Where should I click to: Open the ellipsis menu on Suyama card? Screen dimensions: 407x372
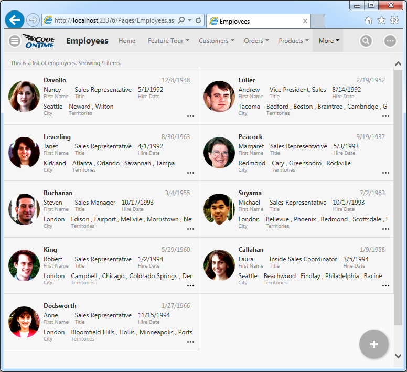(x=385, y=229)
